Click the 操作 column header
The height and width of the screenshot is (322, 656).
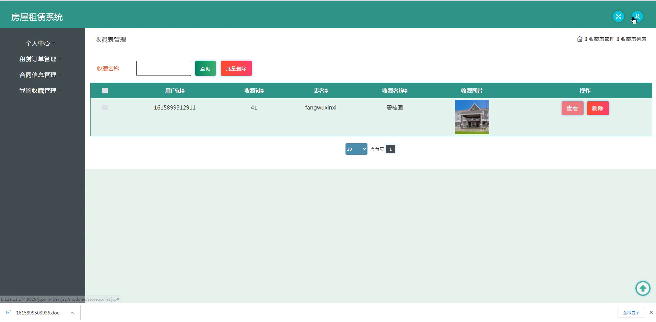tap(585, 91)
